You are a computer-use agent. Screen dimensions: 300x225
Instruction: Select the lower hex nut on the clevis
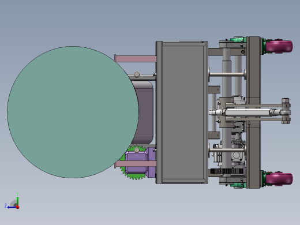click(286, 122)
